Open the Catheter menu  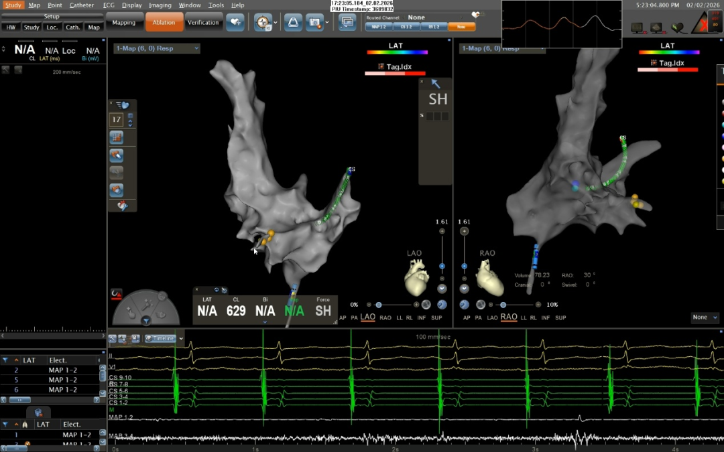[x=82, y=5]
